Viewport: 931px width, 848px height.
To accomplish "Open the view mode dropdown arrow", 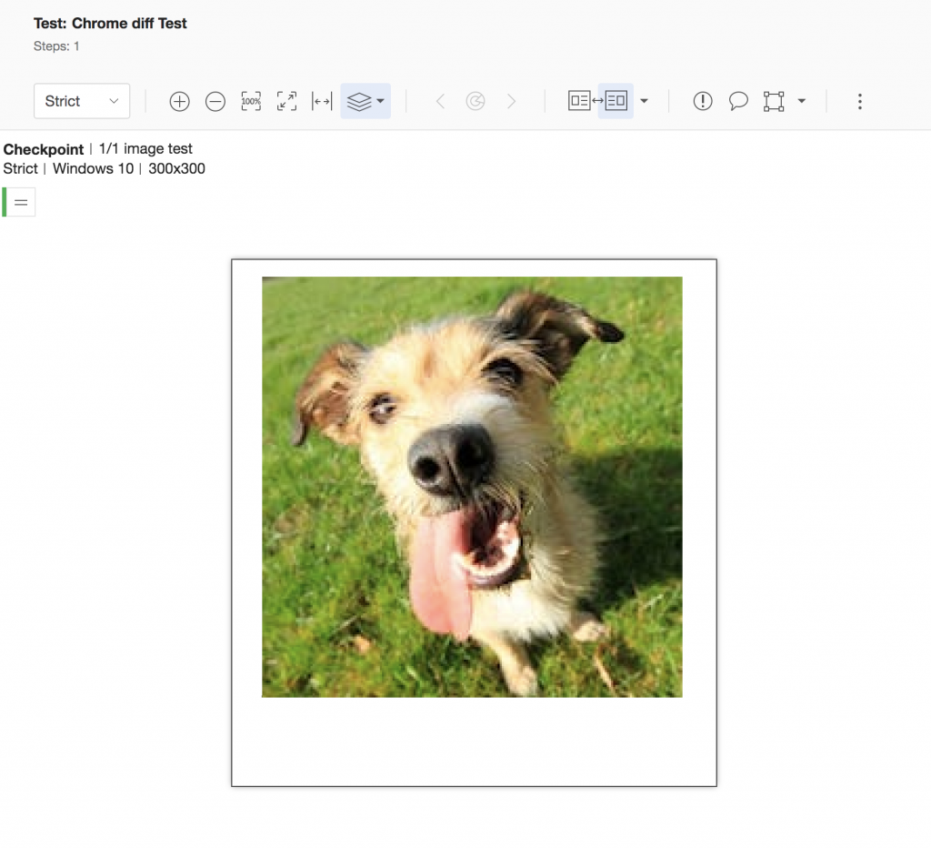I will pos(644,101).
